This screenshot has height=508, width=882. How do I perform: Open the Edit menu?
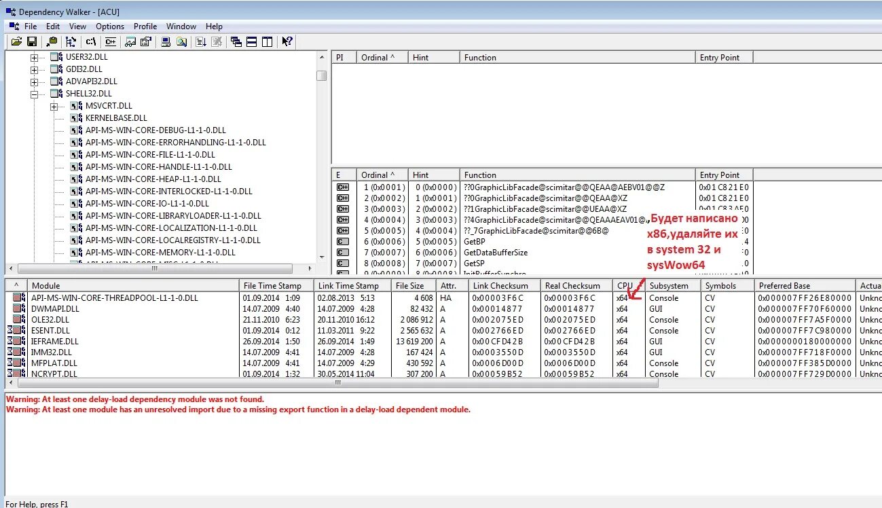tap(53, 26)
